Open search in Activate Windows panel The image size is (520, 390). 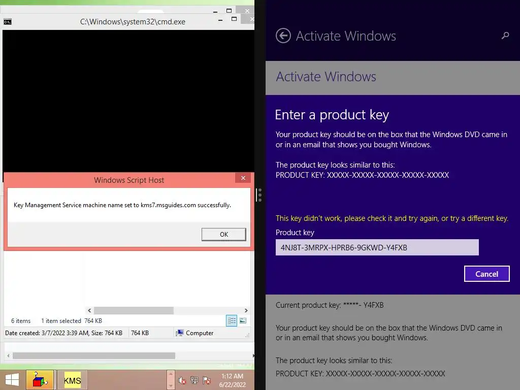point(505,36)
